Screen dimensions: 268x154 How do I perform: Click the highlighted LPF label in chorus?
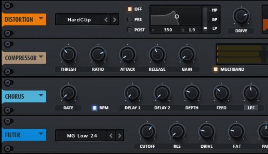(251, 108)
